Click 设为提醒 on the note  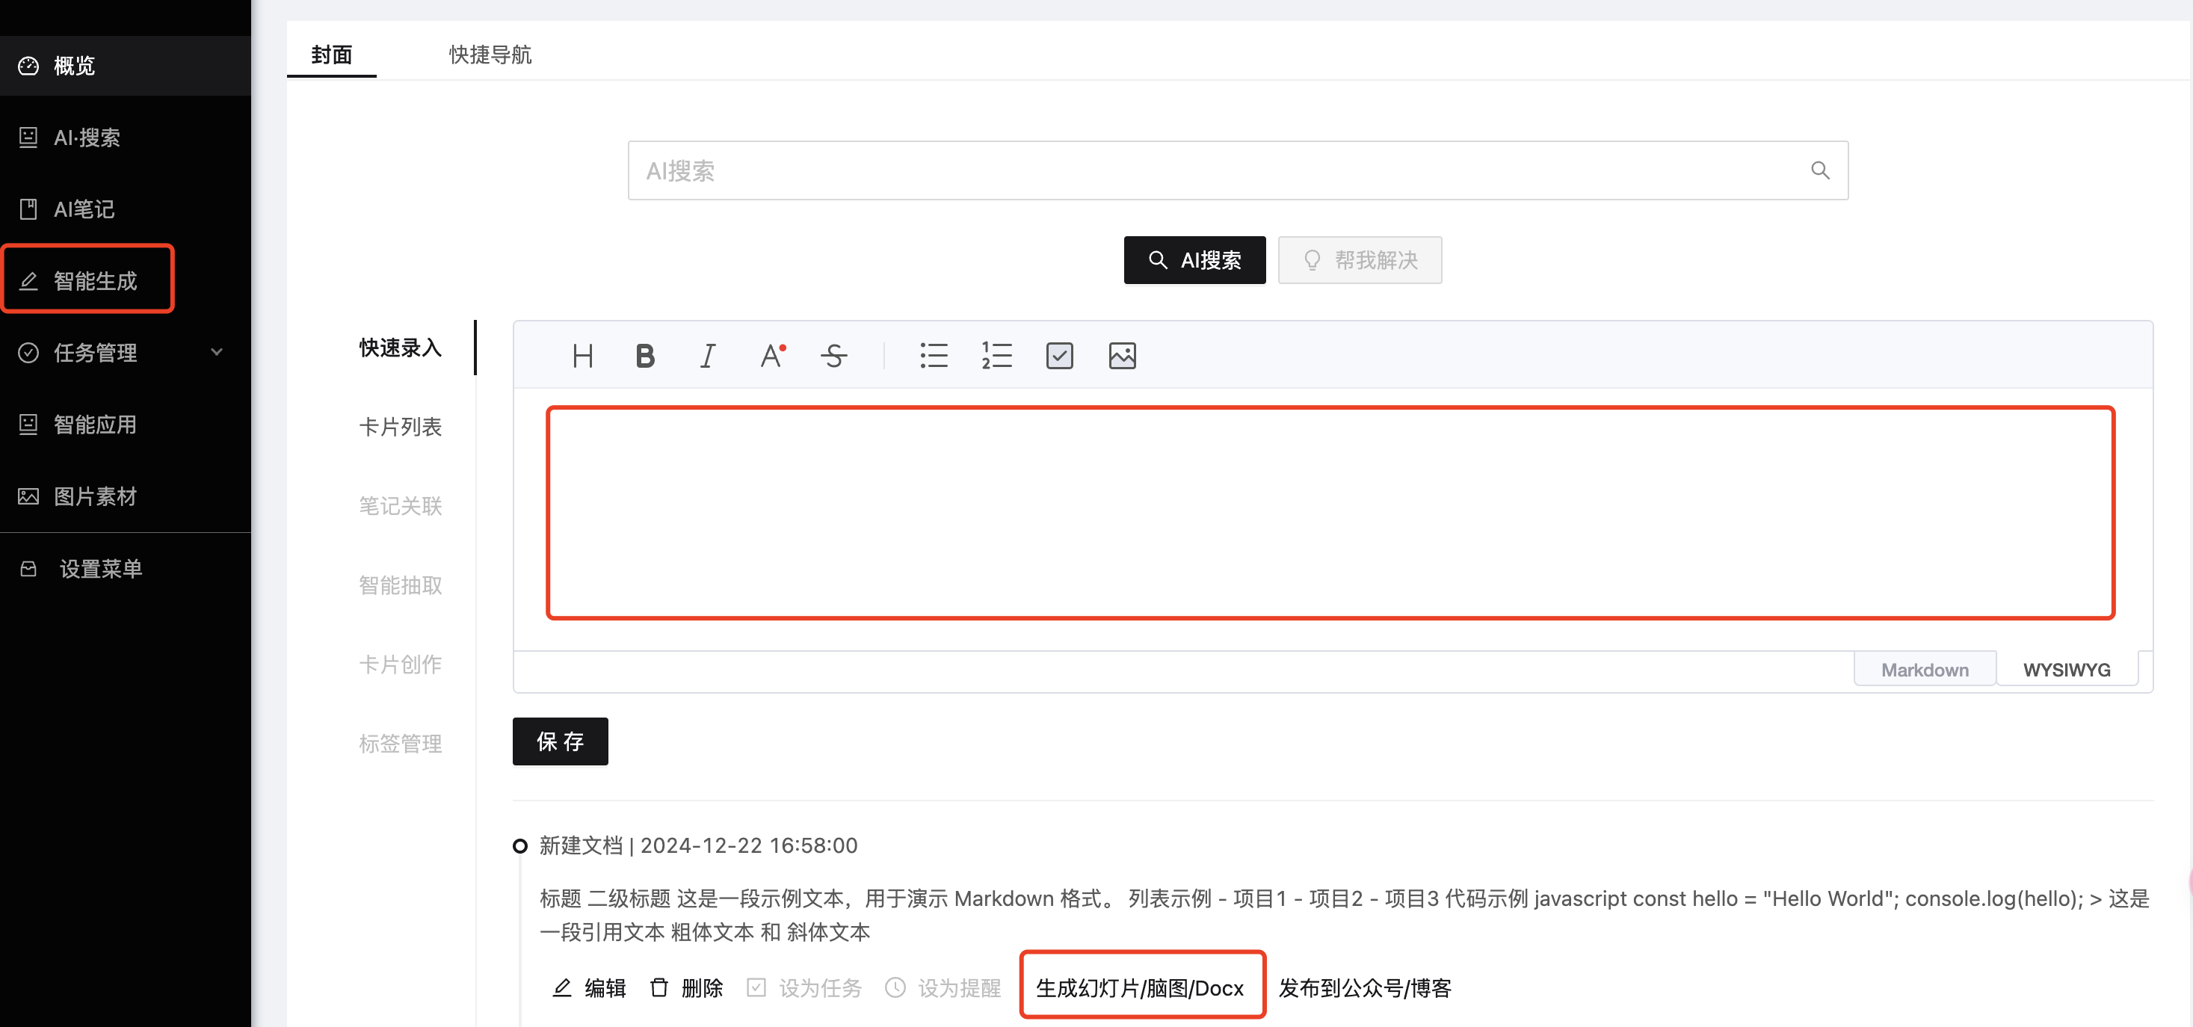[943, 988]
